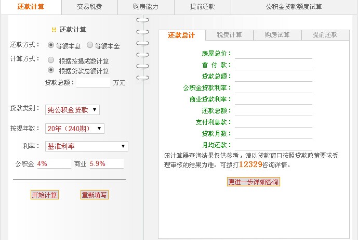Open 购房试算 tab in results panel
358x240 pixels.
277,35
